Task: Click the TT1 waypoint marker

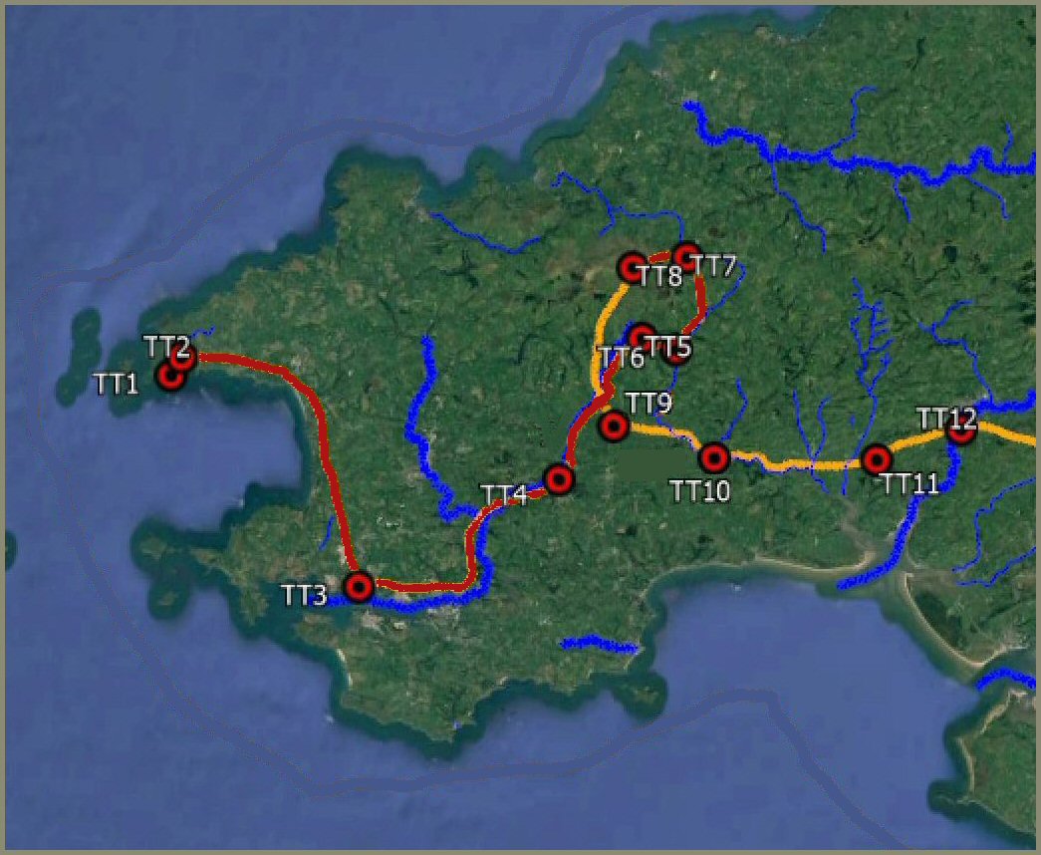Action: (x=170, y=376)
